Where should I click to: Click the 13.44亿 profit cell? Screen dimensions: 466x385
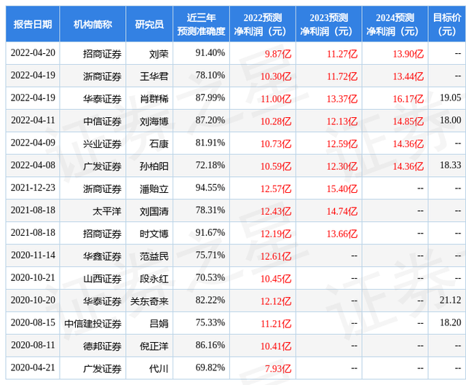[408, 76]
